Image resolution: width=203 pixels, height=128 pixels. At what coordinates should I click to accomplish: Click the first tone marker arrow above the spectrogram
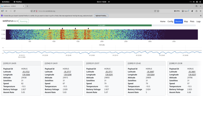tap(49, 28)
